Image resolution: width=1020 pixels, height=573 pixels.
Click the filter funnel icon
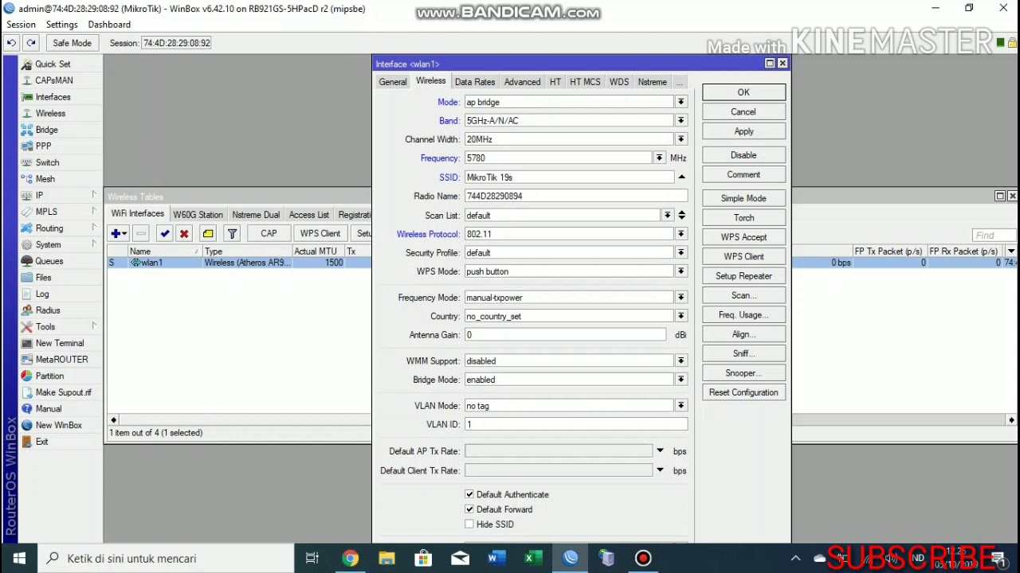[232, 233]
